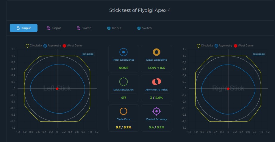Click the Bluetooth icon beside Switch tab
This screenshot has height=142, width=275.
[139, 28]
